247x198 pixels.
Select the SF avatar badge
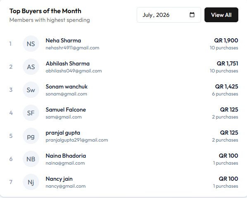pos(31,113)
